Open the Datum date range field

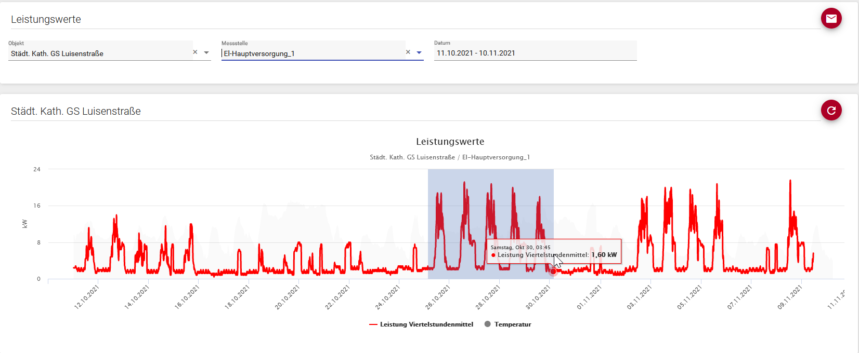[x=535, y=53]
